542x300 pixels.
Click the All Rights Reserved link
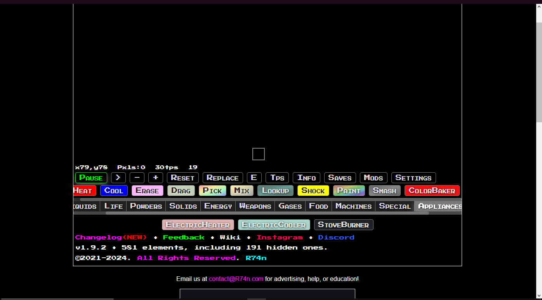pyautogui.click(x=186, y=258)
